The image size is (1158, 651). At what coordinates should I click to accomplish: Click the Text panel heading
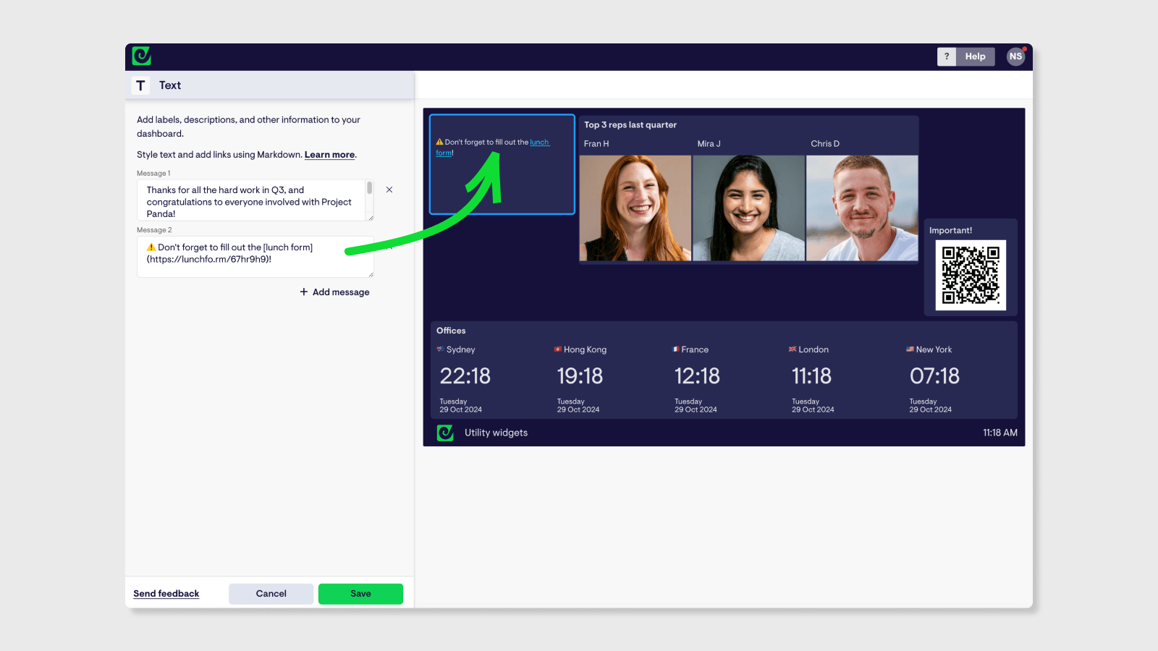click(170, 85)
